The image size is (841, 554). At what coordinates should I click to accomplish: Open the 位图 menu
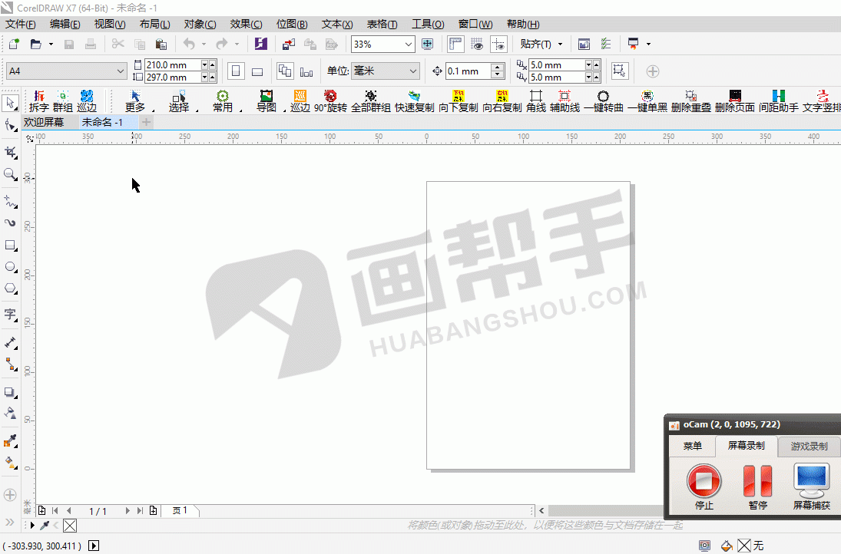(x=292, y=24)
